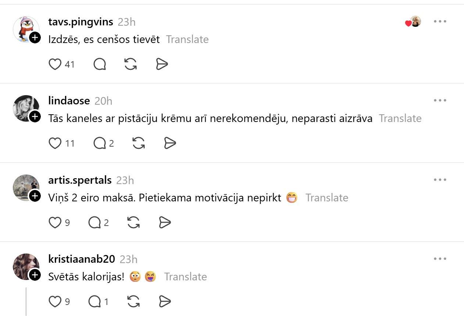Open the kristiaanab20 username link

pyautogui.click(x=82, y=259)
